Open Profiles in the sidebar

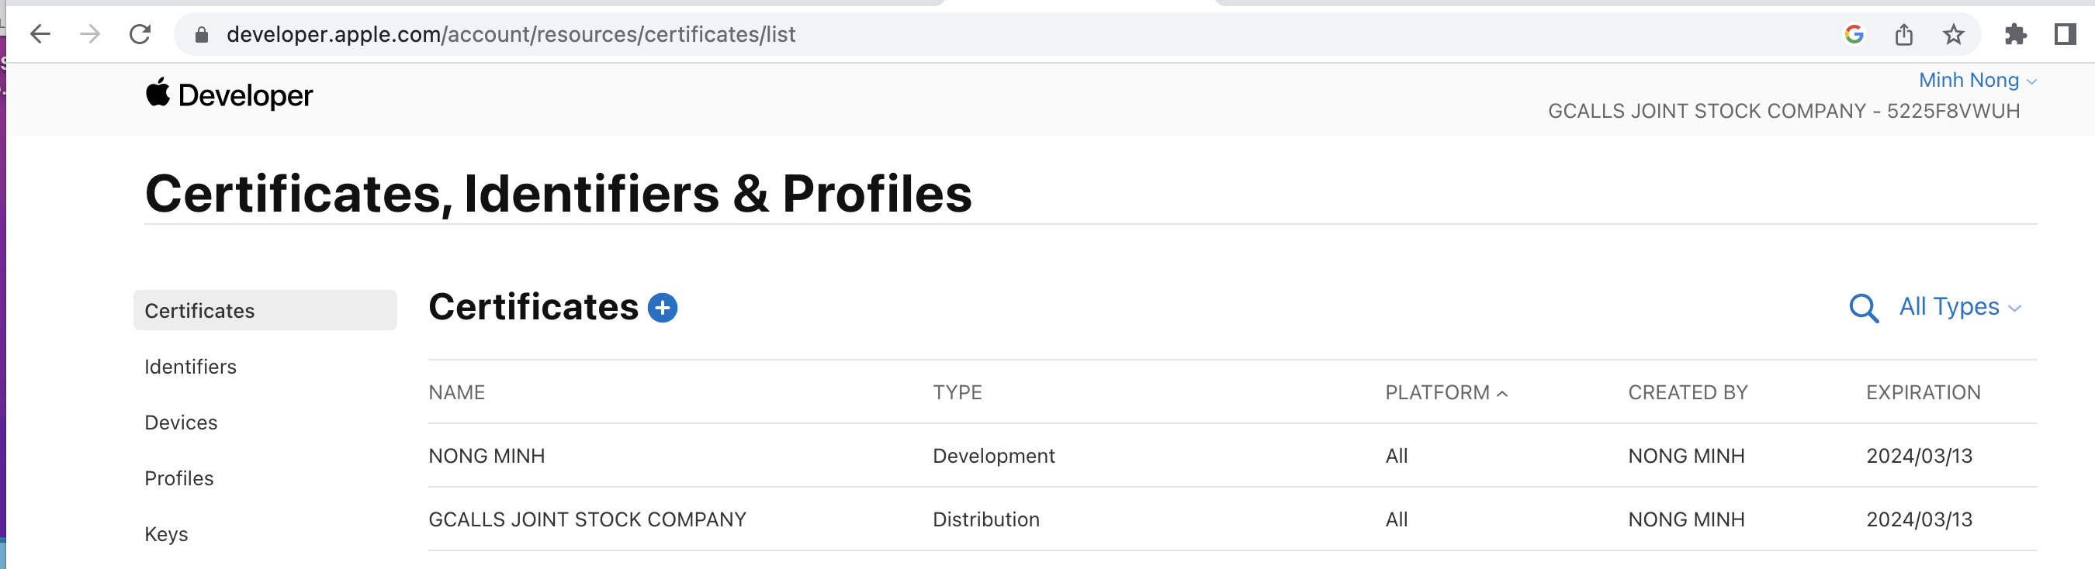[179, 479]
